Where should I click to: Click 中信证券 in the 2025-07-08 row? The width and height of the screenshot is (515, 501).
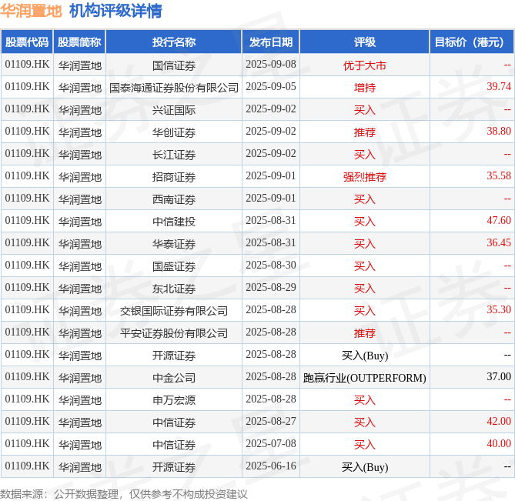click(174, 445)
